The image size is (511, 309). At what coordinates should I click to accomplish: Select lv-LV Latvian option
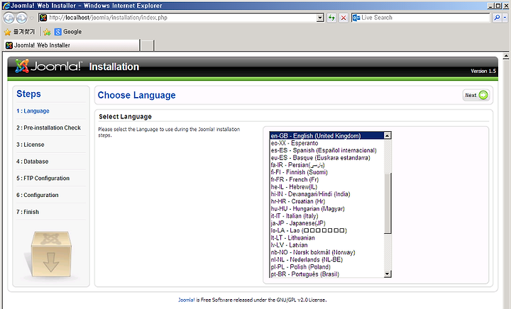pyautogui.click(x=327, y=245)
